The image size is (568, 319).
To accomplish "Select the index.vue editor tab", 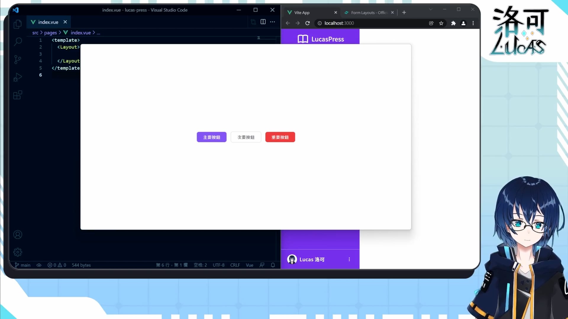I will tap(48, 22).
